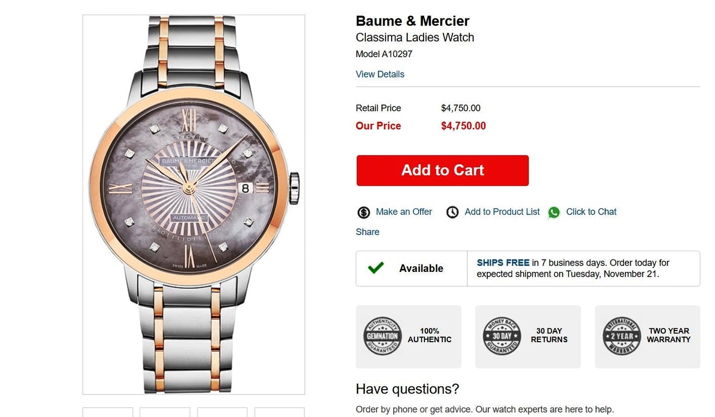The height and width of the screenshot is (417, 715).
Task: Click the clock icon beside Add to Product List
Action: click(452, 212)
